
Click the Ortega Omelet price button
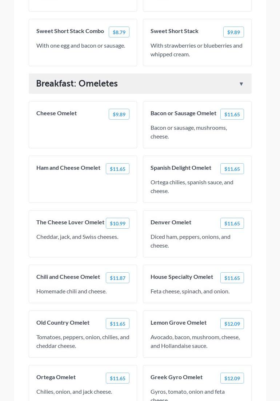(x=117, y=378)
